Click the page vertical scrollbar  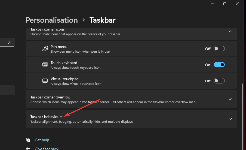point(242,109)
